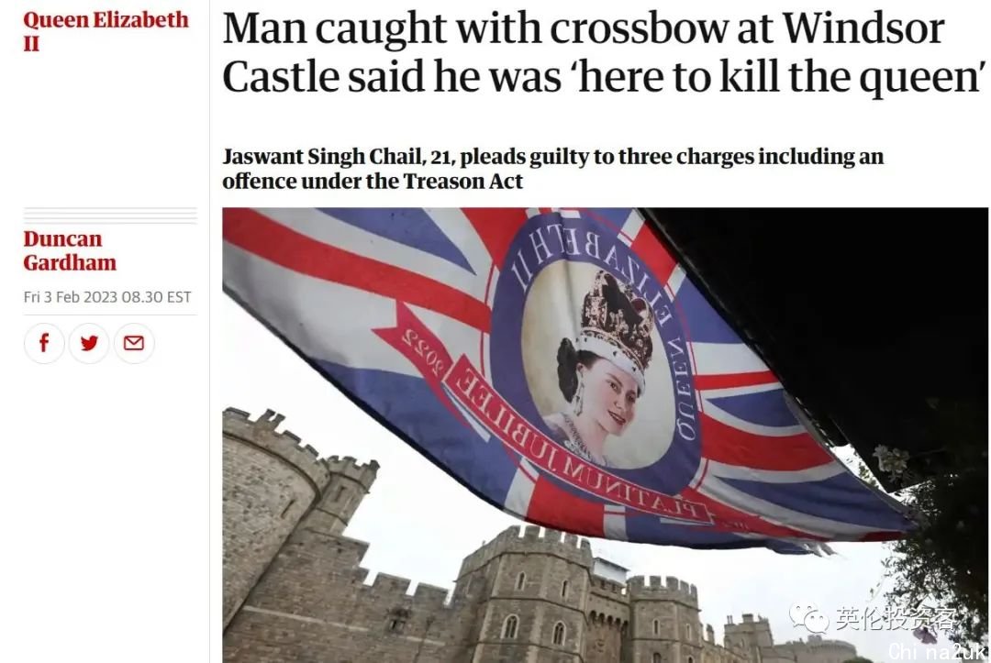The width and height of the screenshot is (991, 663).
Task: Click the 'Treason Act' text in subheading
Action: (x=462, y=182)
